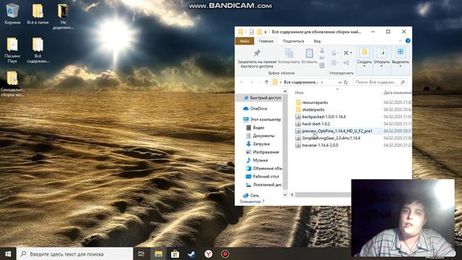Click the Refresh button next to address bar
The height and width of the screenshot is (260, 462).
[346, 82]
